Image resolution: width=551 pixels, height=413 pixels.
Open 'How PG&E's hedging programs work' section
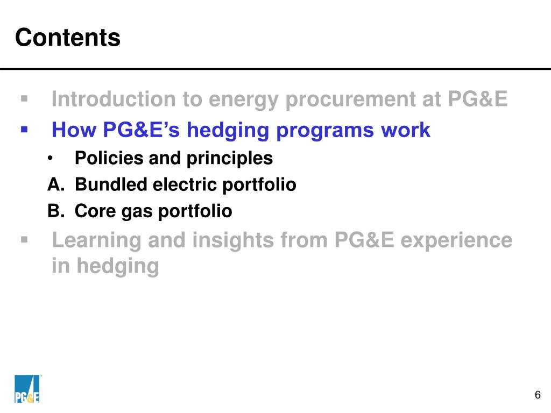click(x=241, y=131)
